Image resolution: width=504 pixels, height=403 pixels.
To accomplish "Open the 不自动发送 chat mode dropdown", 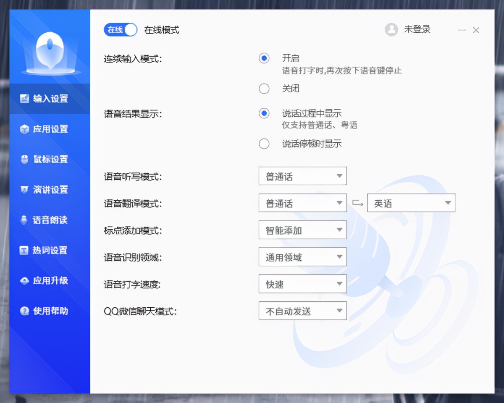I will [x=303, y=311].
